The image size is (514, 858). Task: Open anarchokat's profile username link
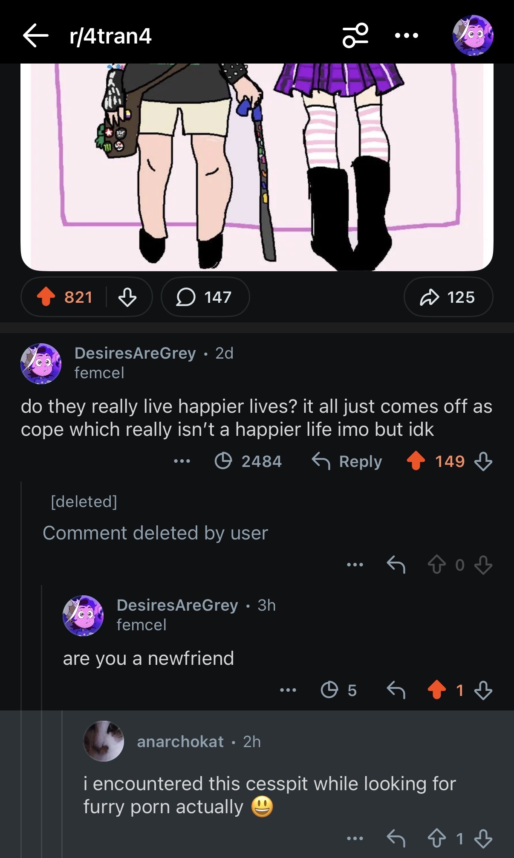pos(180,742)
